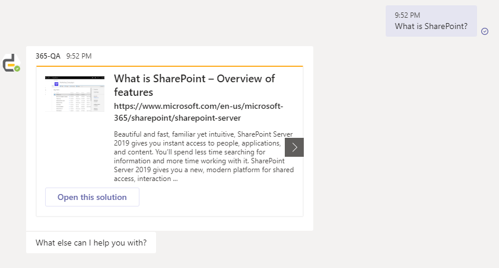Select the What is SharePoint? message bubble
499x268 pixels.
tap(431, 21)
